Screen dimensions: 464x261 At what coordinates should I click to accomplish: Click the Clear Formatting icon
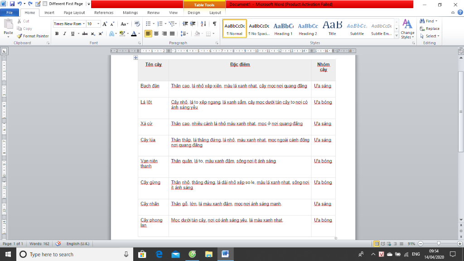click(x=136, y=24)
